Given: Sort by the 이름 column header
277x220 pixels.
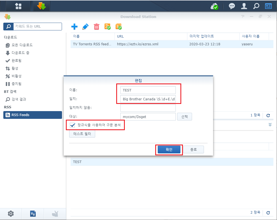Looking at the screenshot, I should pyautogui.click(x=93, y=36).
